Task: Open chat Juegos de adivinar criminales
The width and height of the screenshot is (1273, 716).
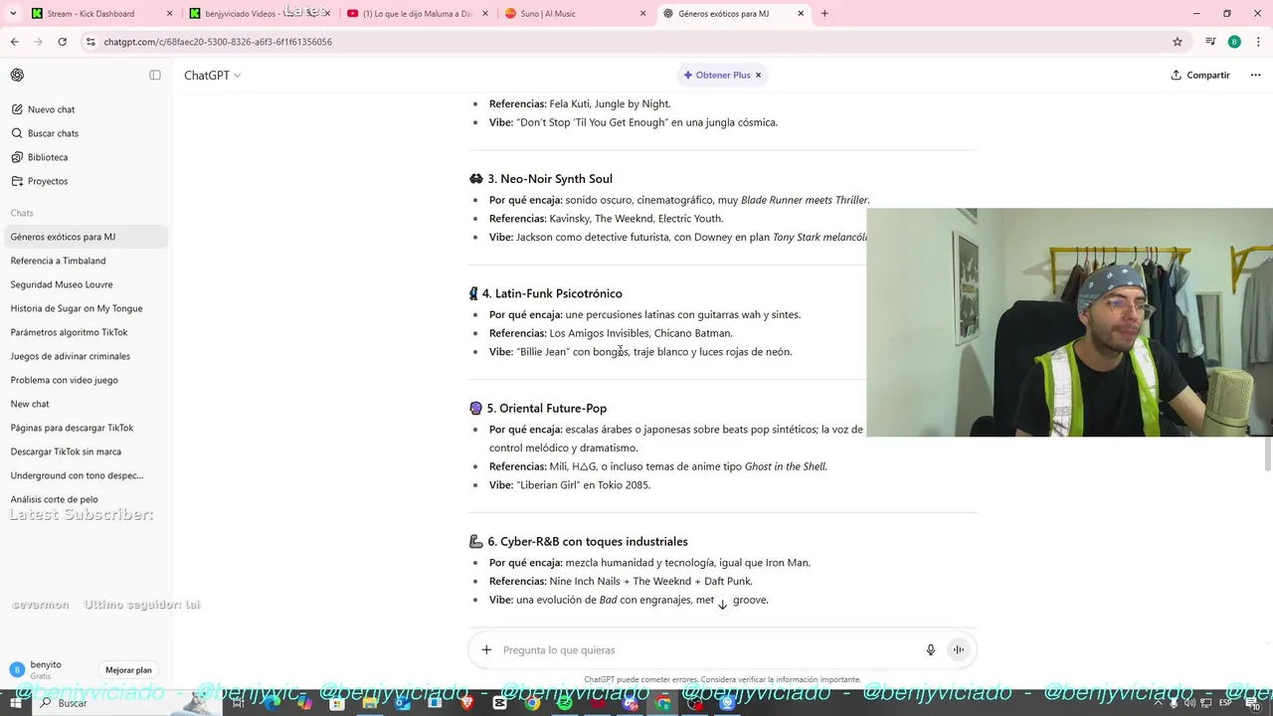Action: coord(85,356)
